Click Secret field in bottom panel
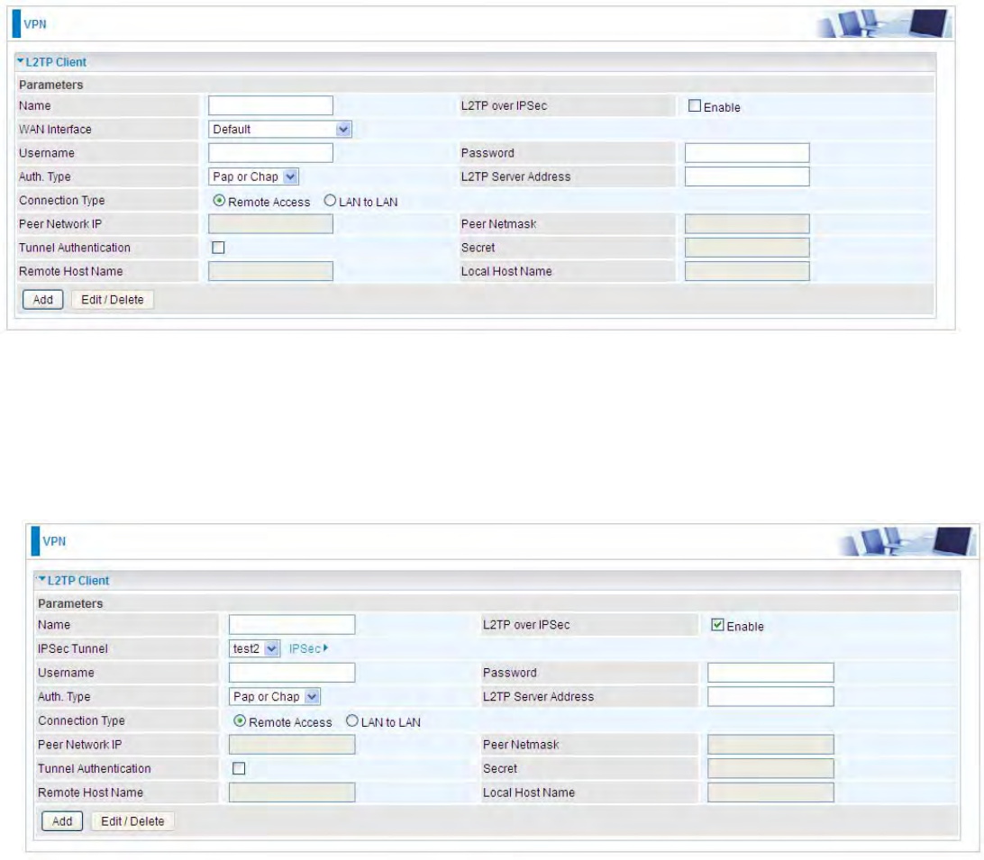Viewport: 984px width, 860px height. [770, 768]
